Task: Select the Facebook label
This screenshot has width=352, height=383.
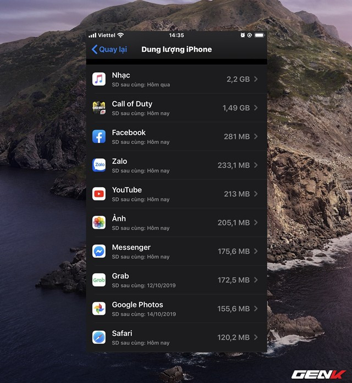Action: pos(129,132)
